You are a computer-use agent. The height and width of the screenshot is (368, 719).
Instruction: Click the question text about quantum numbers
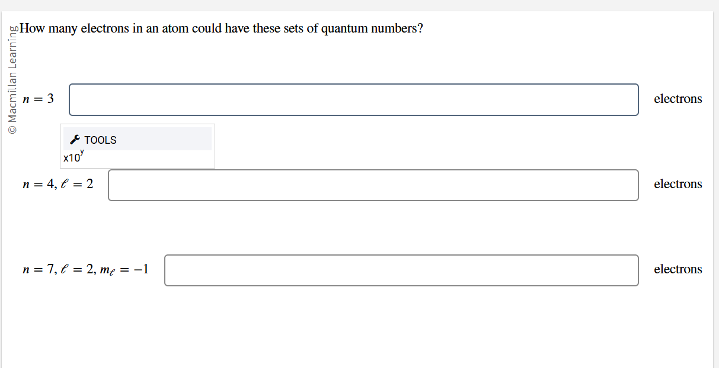point(221,28)
